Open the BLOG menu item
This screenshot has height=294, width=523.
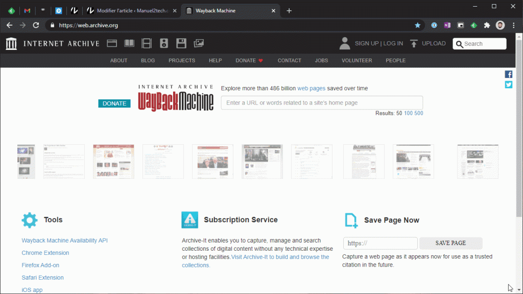pos(148,61)
